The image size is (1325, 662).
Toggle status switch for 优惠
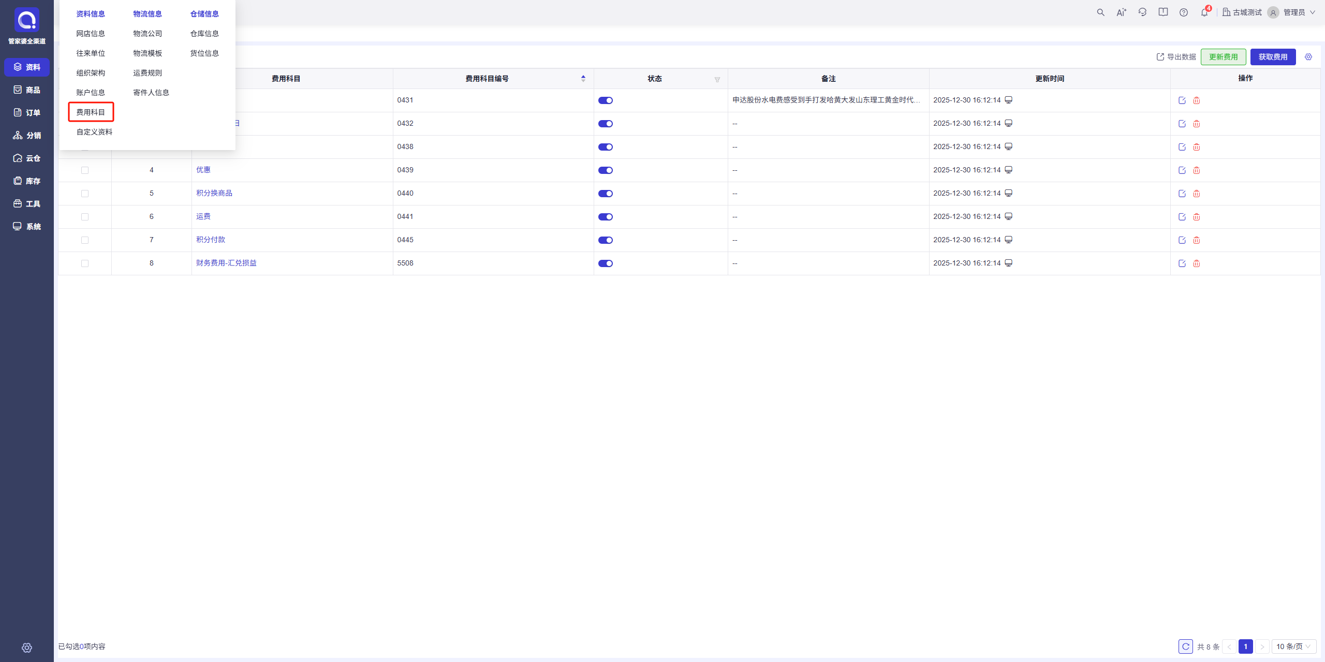click(x=606, y=170)
